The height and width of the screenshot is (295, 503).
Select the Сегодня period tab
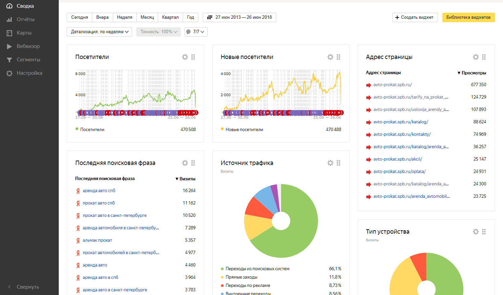pos(80,17)
